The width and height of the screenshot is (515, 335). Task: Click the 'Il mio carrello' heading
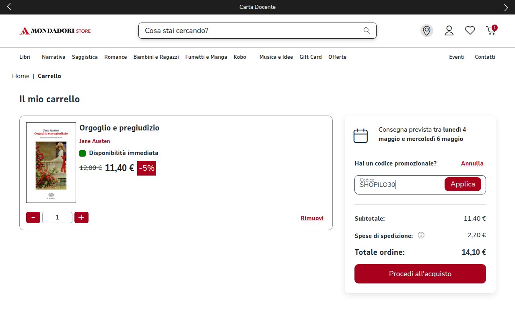click(49, 99)
